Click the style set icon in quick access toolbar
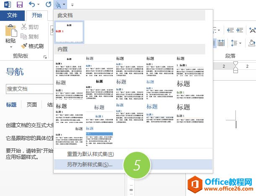256x196 pixels. 58,5
